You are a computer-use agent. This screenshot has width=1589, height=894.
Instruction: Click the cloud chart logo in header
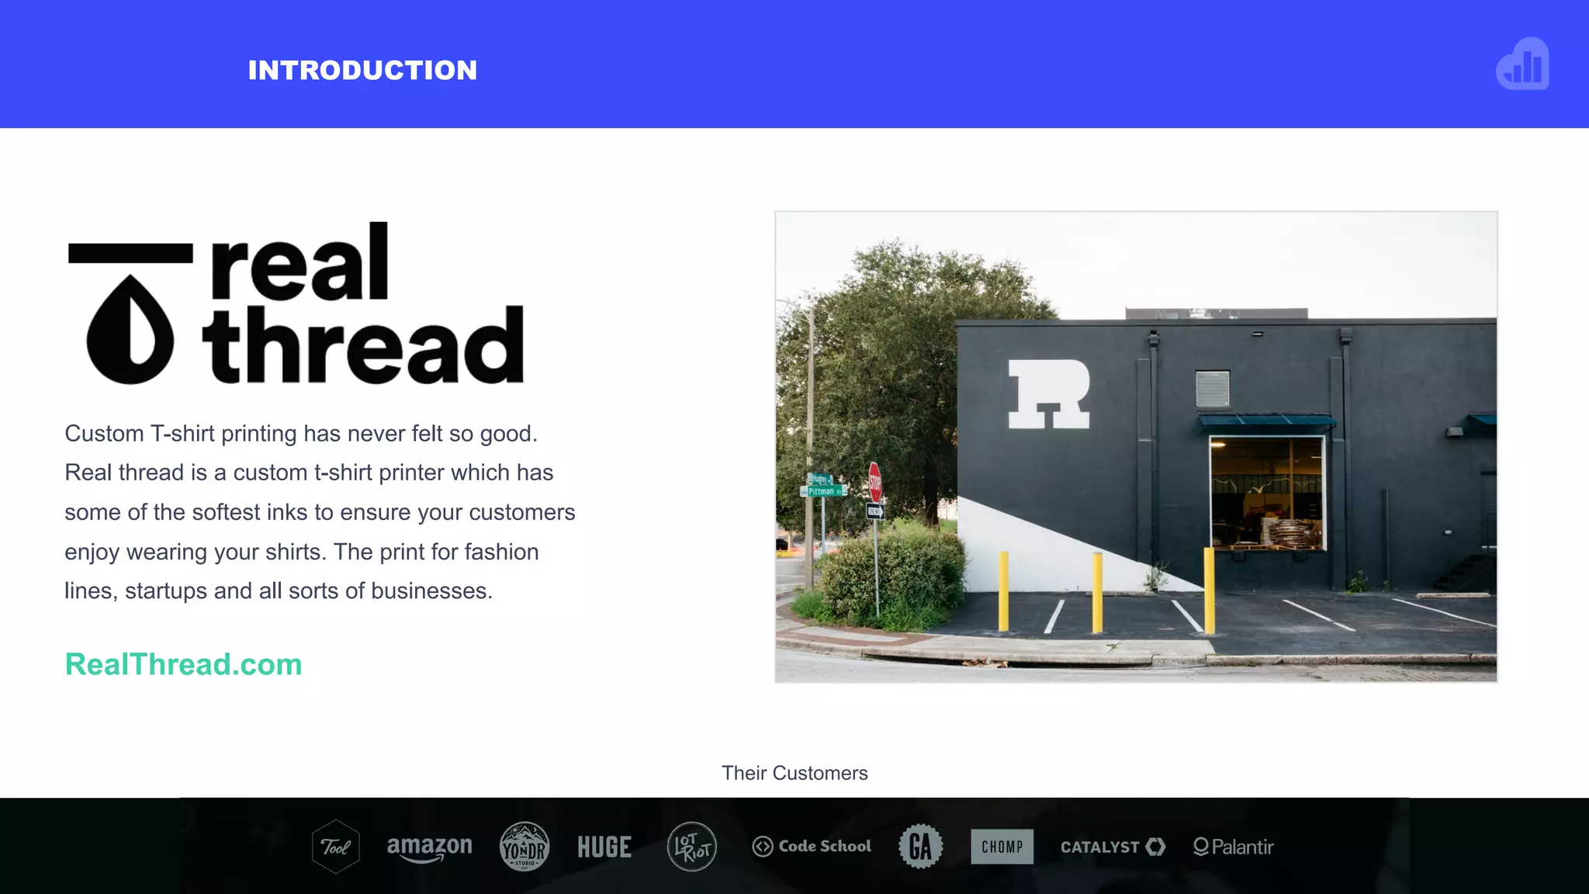[1522, 64]
